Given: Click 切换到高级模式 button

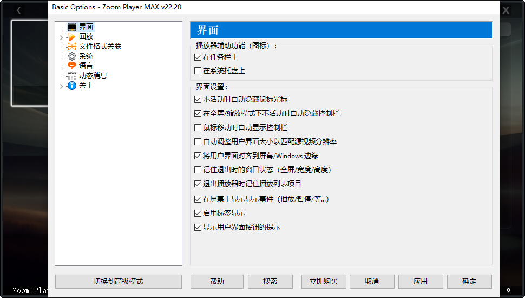Looking at the screenshot, I should [119, 282].
